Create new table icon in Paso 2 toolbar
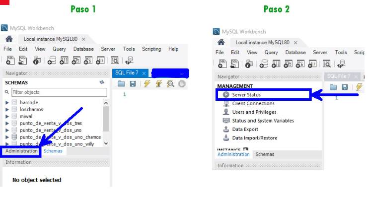Viewport: 368px width, 206px height. pyautogui.click(x=276, y=64)
